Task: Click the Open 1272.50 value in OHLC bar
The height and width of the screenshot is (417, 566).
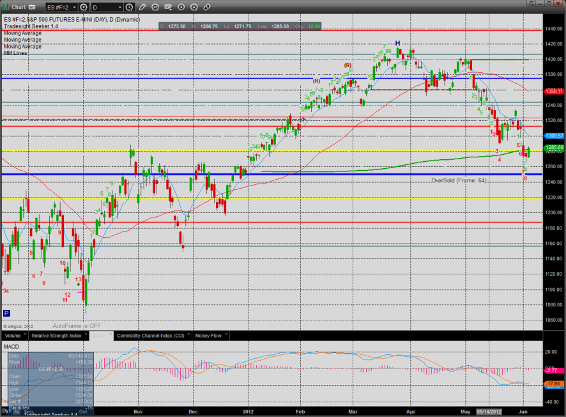Action: pos(177,26)
